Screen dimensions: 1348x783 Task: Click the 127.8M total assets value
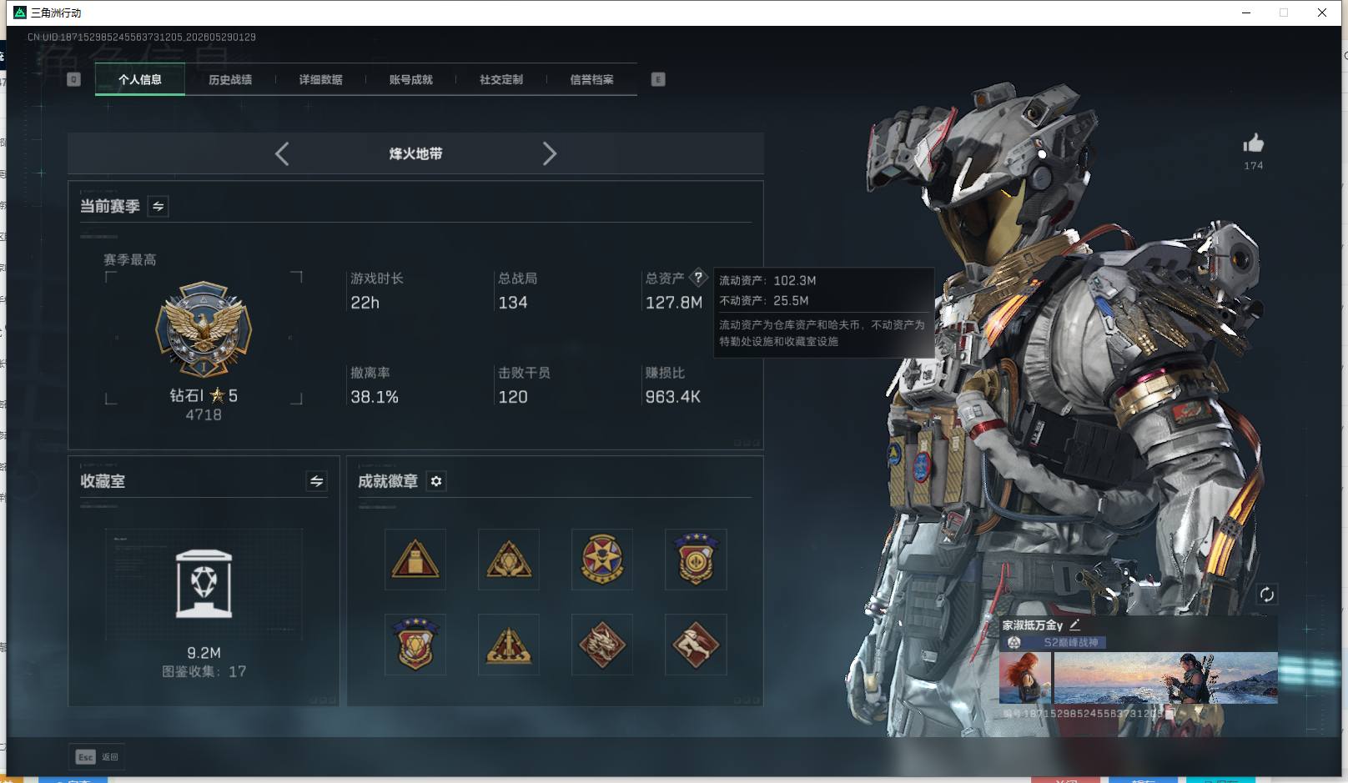[x=674, y=303]
